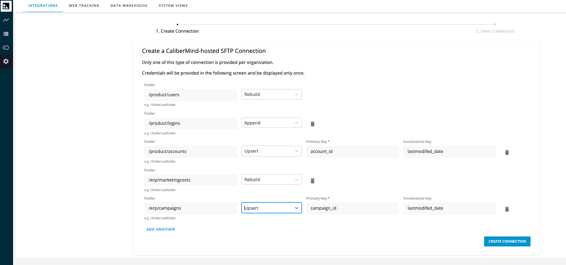Delete the /erp/campaigns folder row
The height and width of the screenshot is (265, 566).
[507, 209]
